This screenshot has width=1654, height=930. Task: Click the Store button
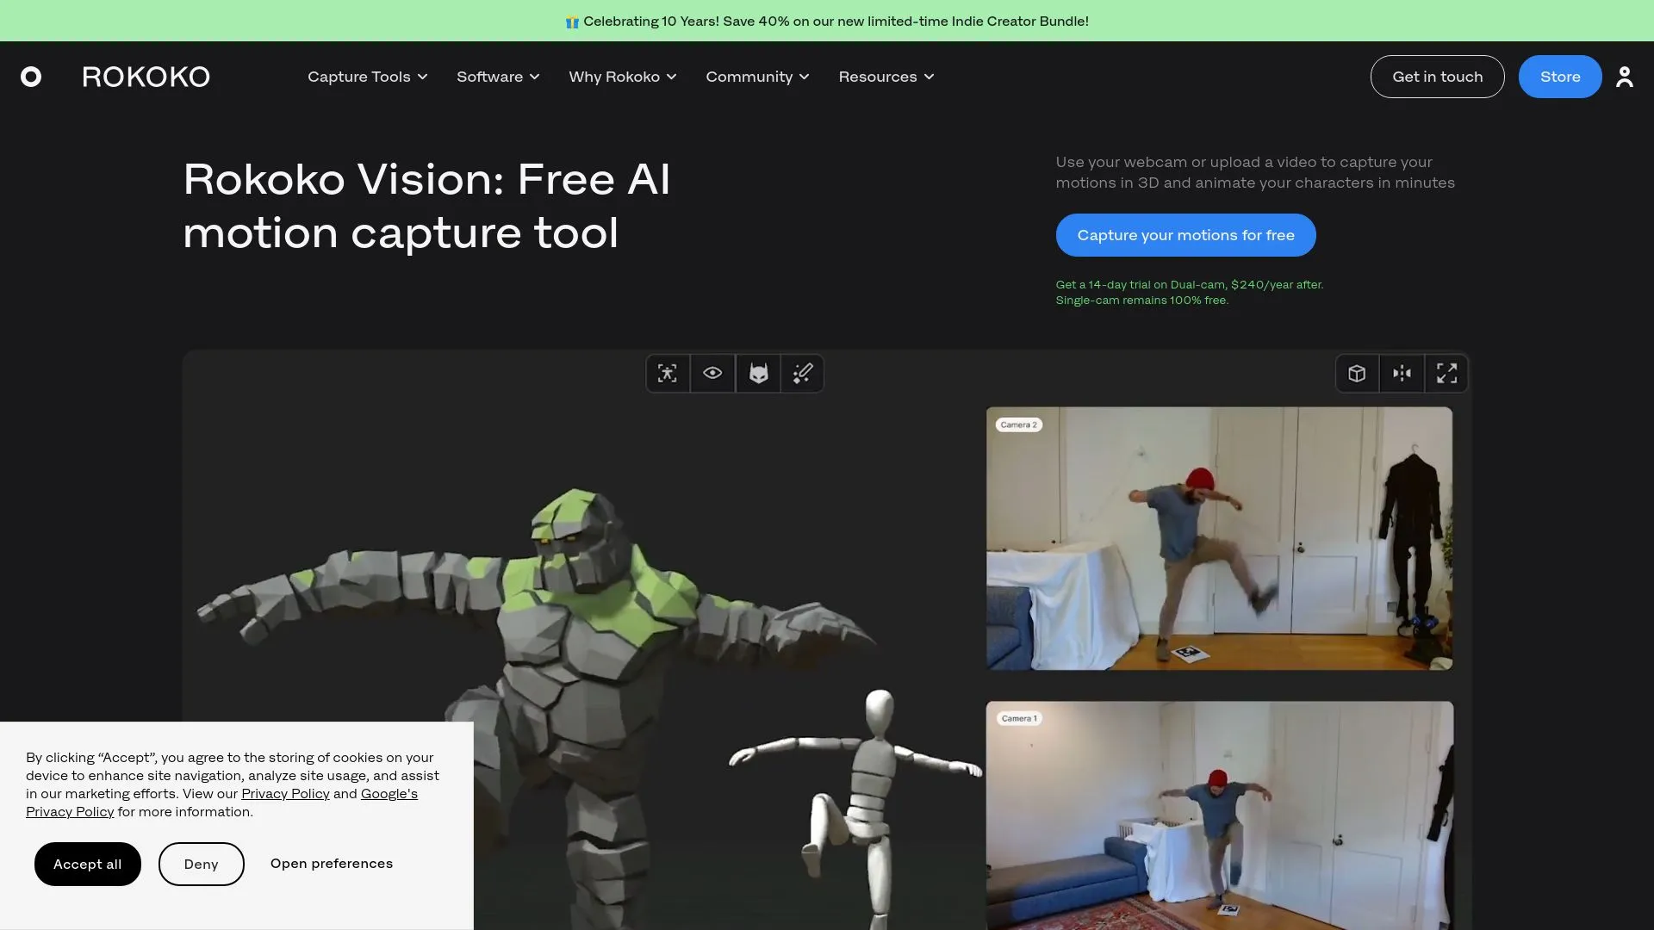tap(1559, 76)
